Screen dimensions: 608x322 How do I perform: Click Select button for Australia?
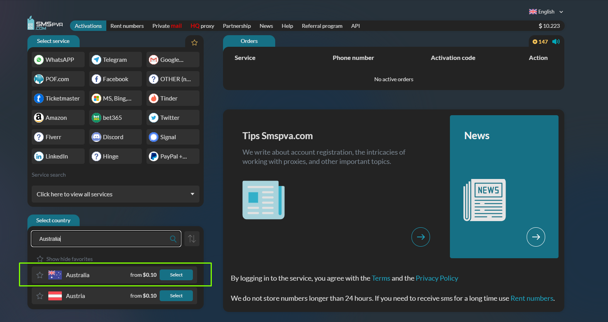point(176,275)
